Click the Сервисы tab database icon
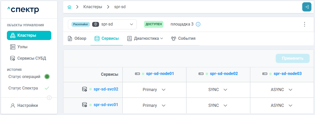The image size is (315, 115). tap(97, 39)
